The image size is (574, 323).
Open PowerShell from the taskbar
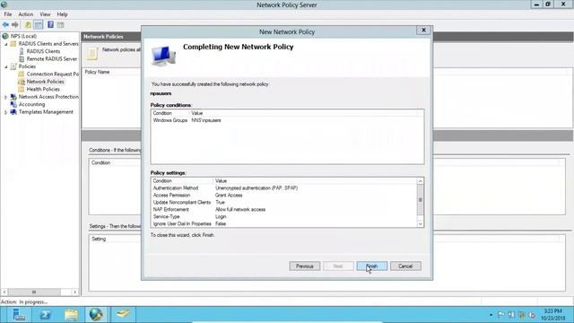pyautogui.click(x=46, y=315)
